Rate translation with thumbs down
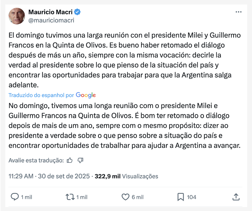Screen dimensions: 252x211 [x=80, y=160]
